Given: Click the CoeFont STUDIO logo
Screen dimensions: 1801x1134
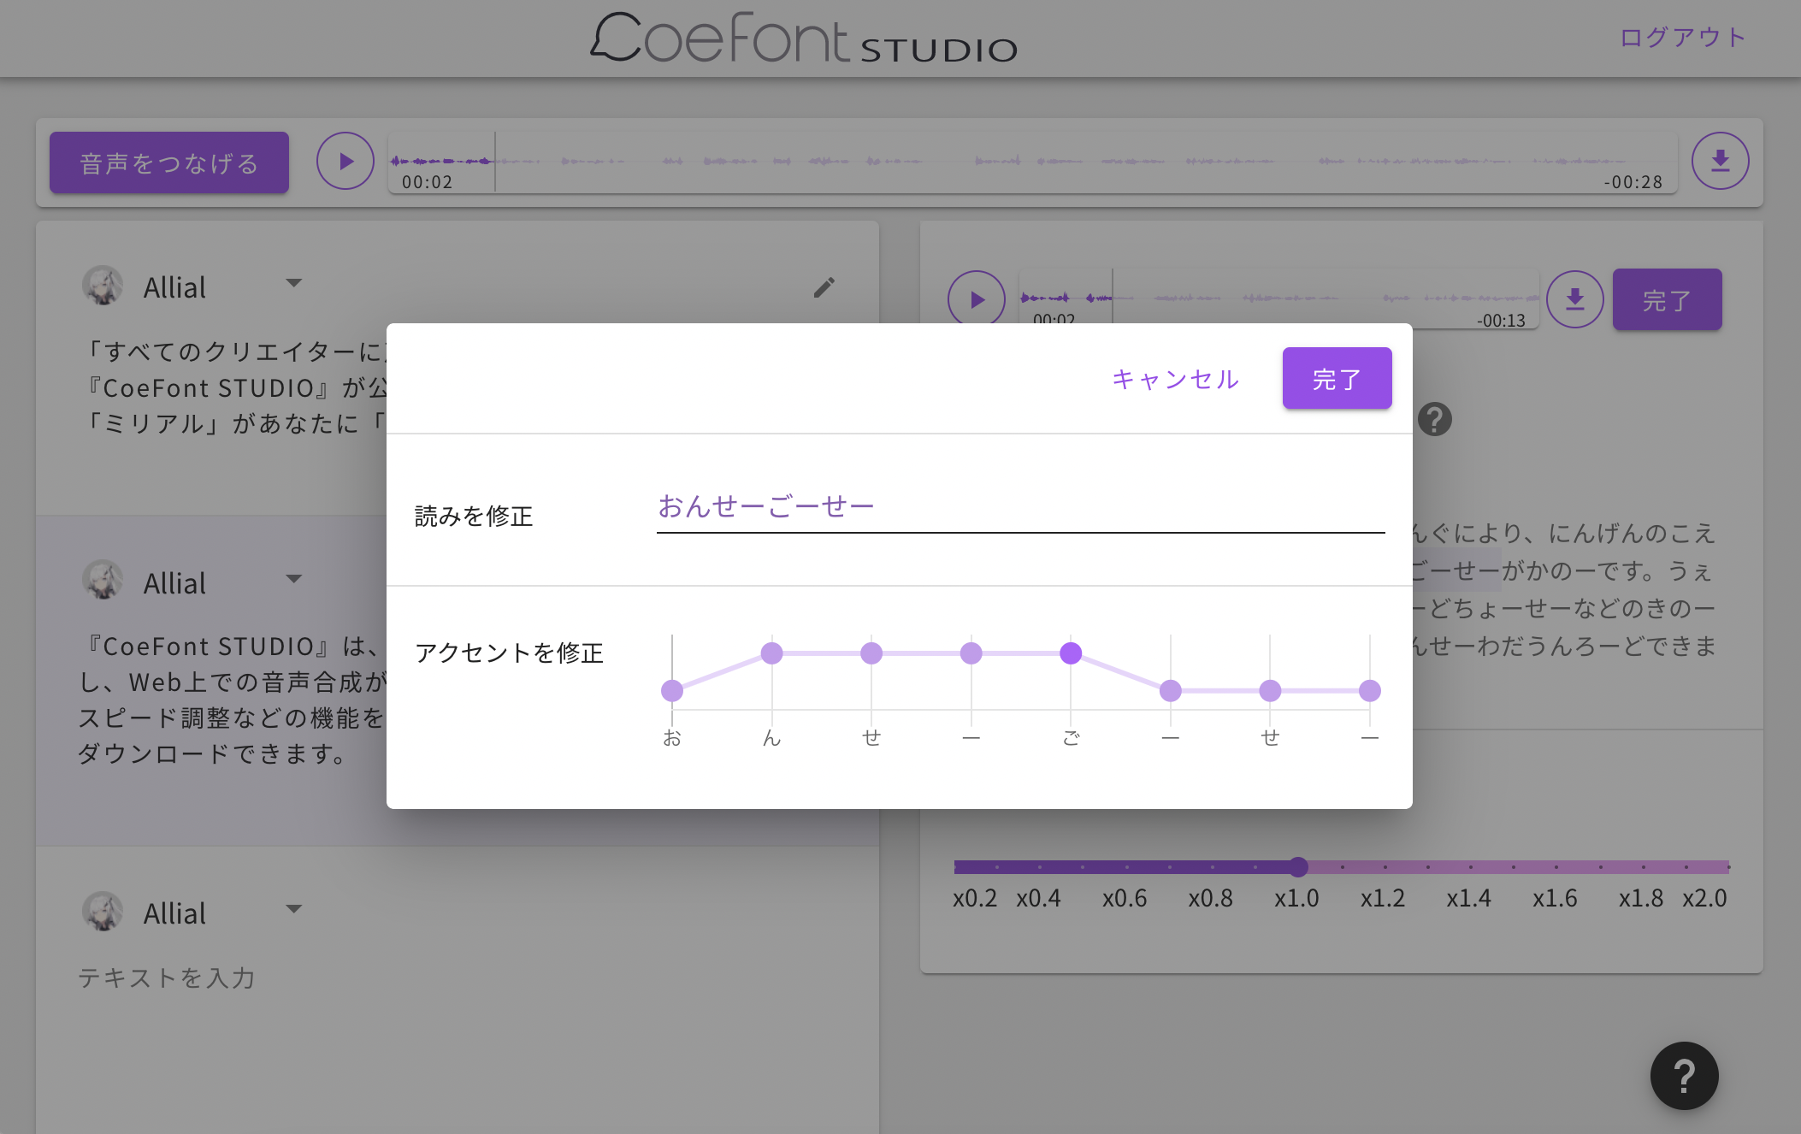Looking at the screenshot, I should (804, 38).
